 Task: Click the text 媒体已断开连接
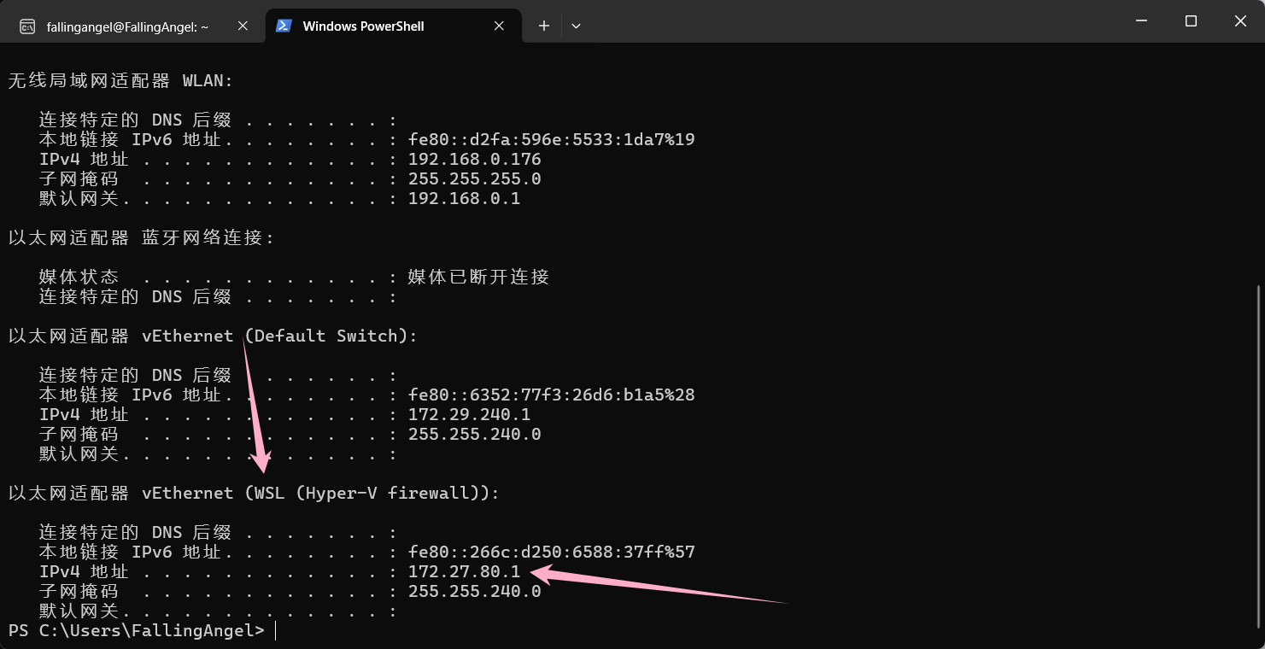[478, 277]
